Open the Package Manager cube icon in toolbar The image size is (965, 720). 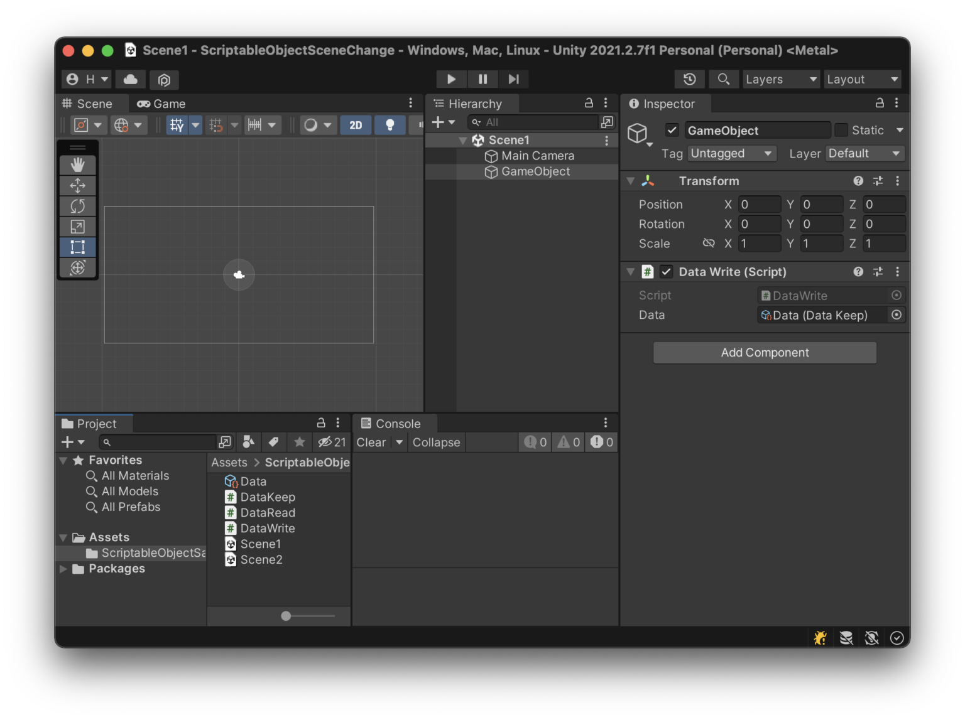point(164,80)
